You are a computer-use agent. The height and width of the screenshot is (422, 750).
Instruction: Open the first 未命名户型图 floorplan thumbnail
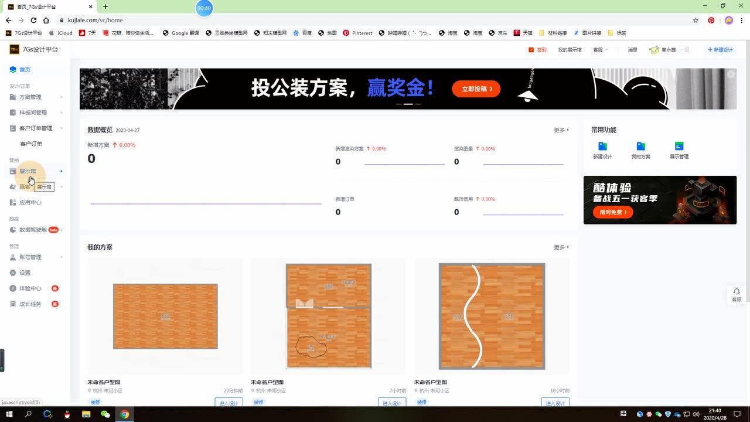[x=165, y=316]
